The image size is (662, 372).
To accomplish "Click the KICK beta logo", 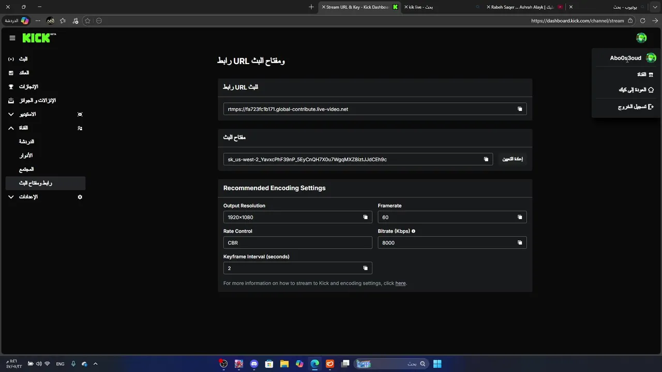I will (39, 38).
